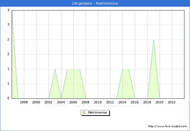Click the 2005-2007 plateau area of the chart
This screenshot has height=131, width=190.
73,84
